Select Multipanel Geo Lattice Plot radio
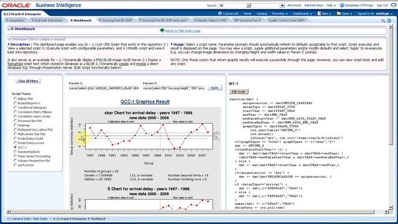 click(15, 129)
